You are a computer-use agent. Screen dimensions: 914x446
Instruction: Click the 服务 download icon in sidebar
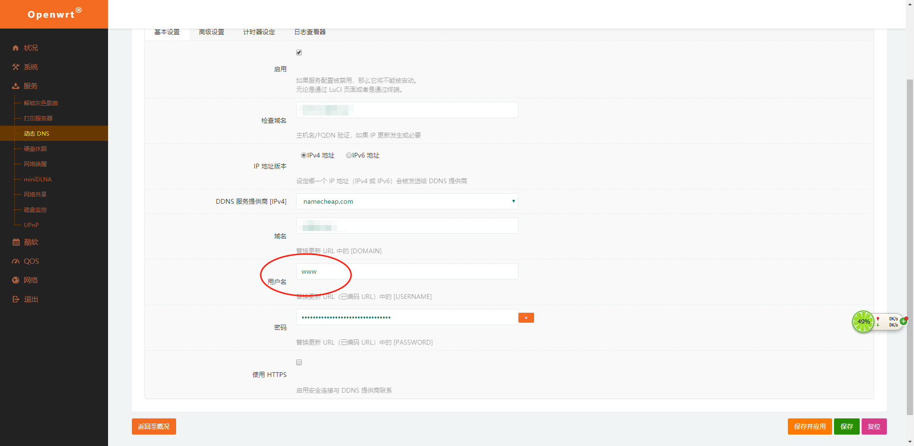pos(16,86)
